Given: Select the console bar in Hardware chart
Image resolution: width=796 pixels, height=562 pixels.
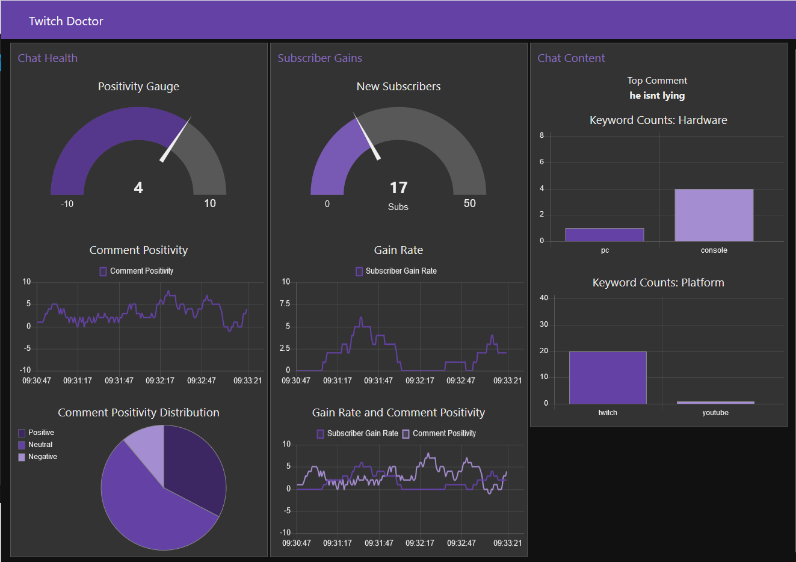Looking at the screenshot, I should [714, 215].
